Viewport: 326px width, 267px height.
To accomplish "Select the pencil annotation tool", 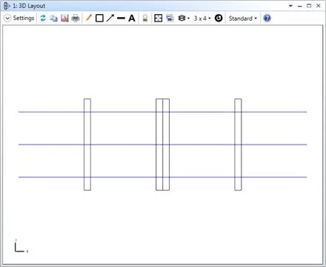I will pyautogui.click(x=88, y=18).
